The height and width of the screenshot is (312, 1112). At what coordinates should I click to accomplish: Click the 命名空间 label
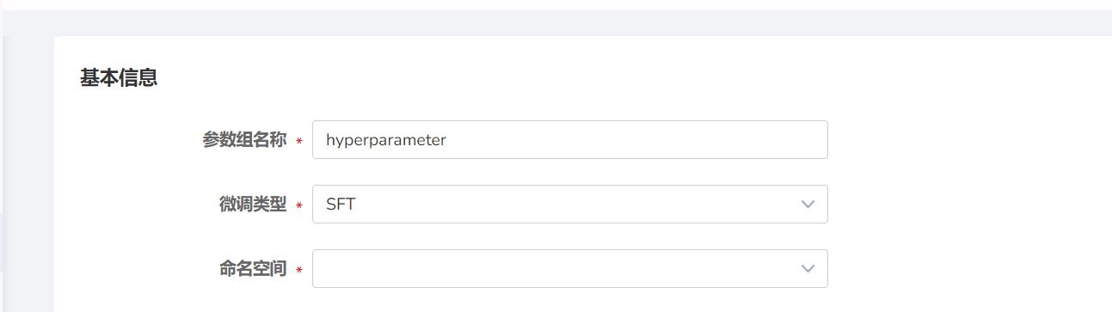253,269
